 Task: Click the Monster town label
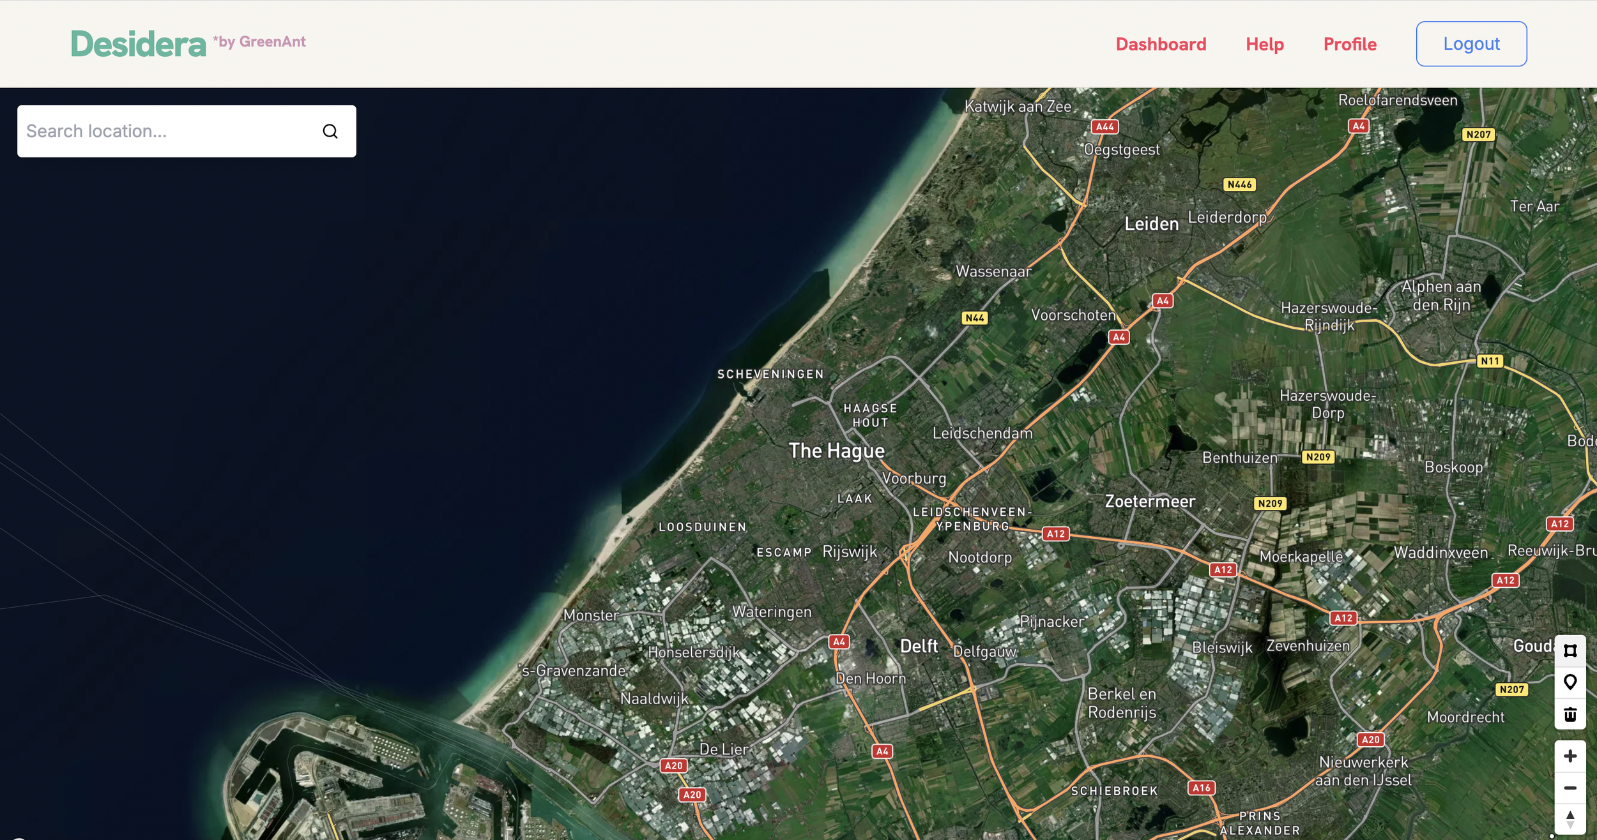(591, 615)
